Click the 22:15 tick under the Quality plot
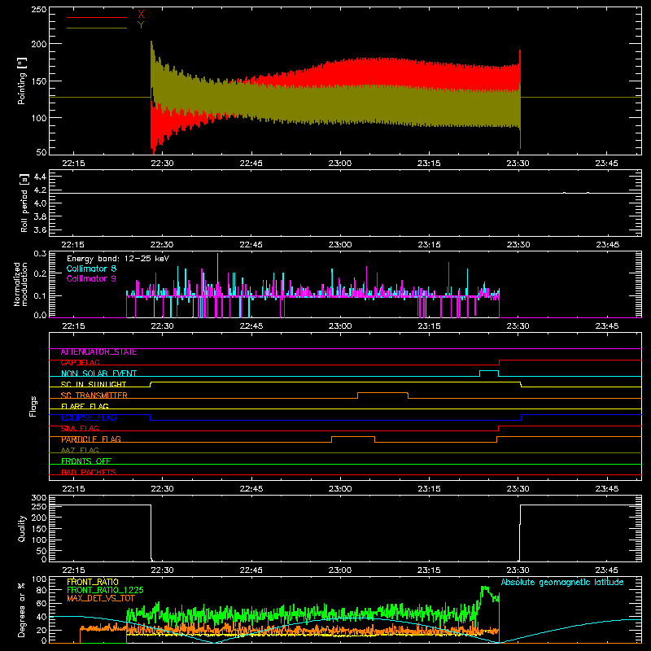This screenshot has width=651, height=651. [x=73, y=570]
